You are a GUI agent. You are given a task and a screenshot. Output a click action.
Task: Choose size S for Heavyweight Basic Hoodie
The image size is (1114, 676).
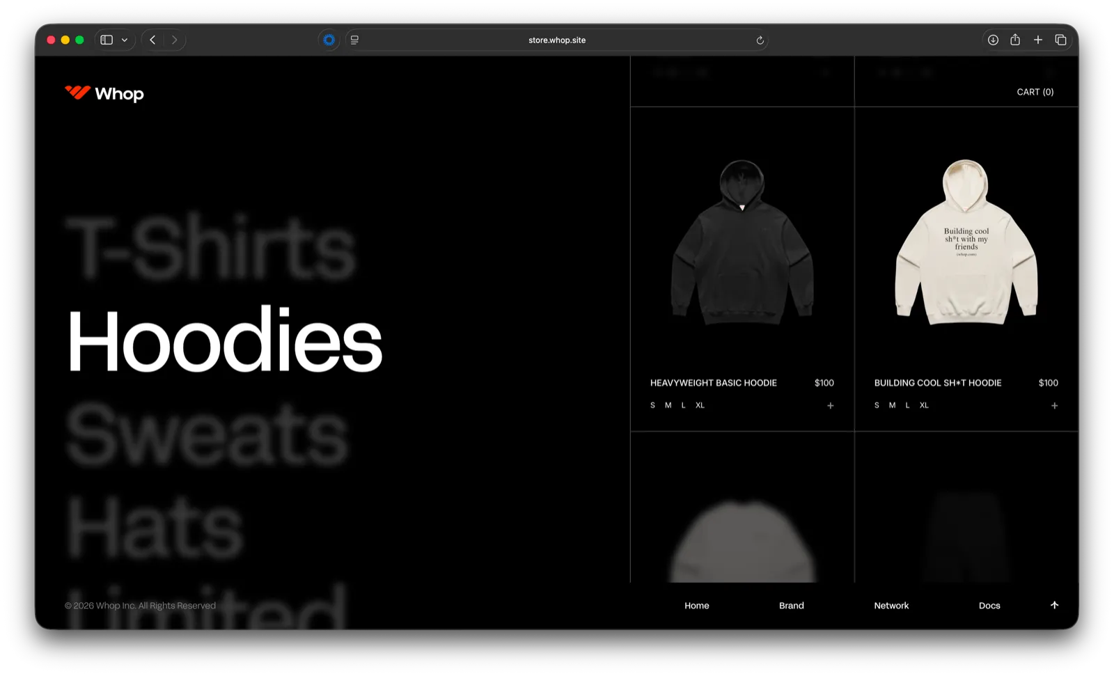652,405
